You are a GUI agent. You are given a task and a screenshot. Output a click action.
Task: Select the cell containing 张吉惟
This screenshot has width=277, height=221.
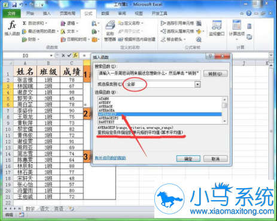click(x=25, y=80)
